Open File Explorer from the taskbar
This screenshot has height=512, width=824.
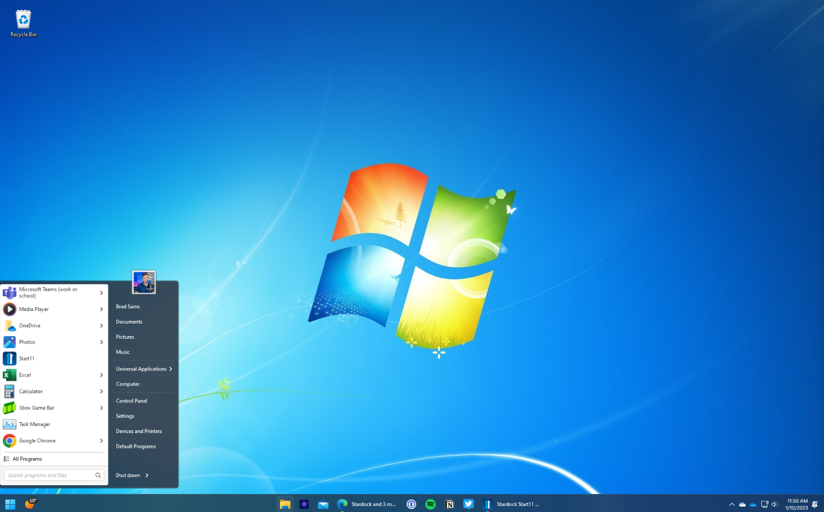point(284,504)
